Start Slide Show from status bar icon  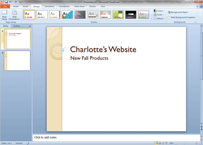tap(166, 143)
